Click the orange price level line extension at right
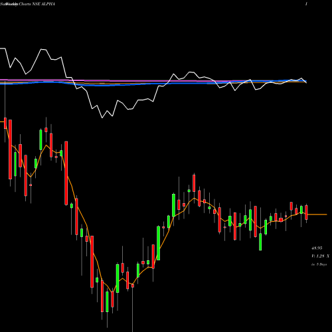The height and width of the screenshot is (332, 332). point(317,214)
